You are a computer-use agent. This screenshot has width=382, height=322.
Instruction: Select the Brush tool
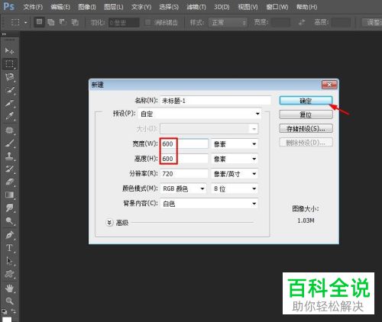coord(9,143)
